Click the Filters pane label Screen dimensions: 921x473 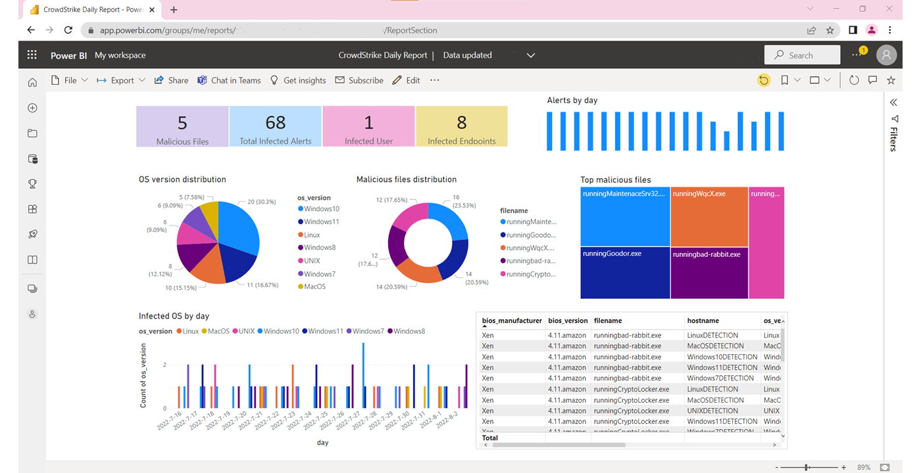click(x=893, y=139)
